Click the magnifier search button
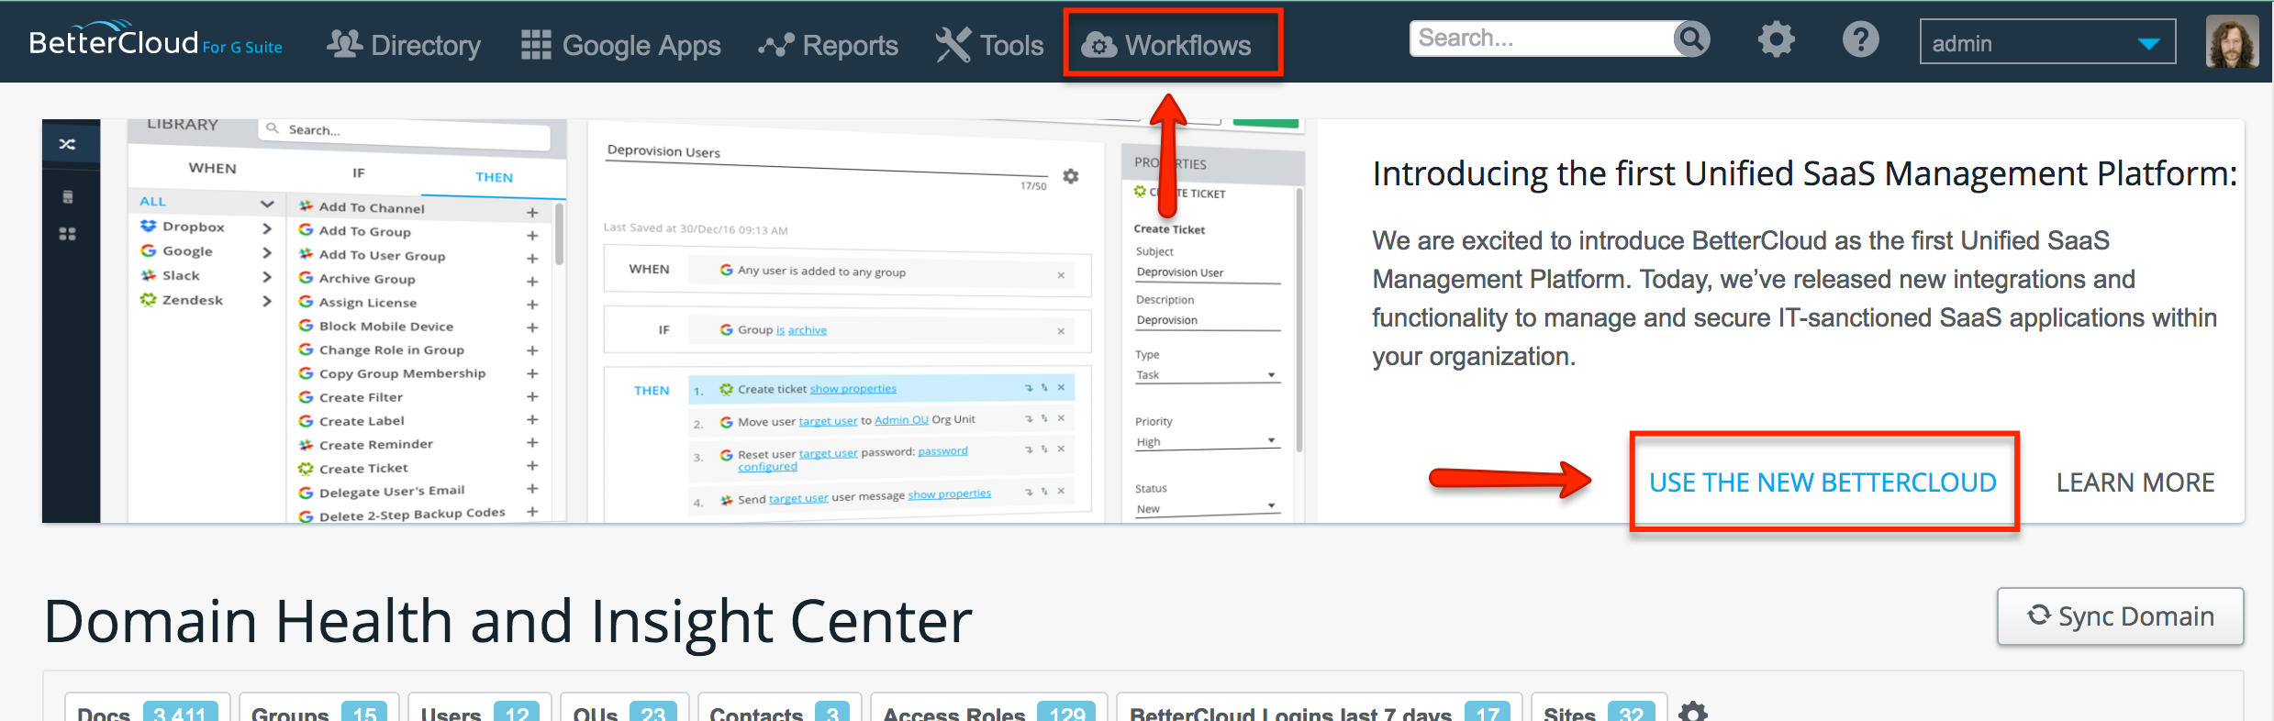Viewport: 2274px width, 721px height. coord(1691,39)
